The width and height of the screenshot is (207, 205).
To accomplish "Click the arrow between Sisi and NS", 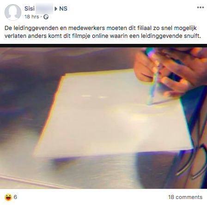I will 56,9.
